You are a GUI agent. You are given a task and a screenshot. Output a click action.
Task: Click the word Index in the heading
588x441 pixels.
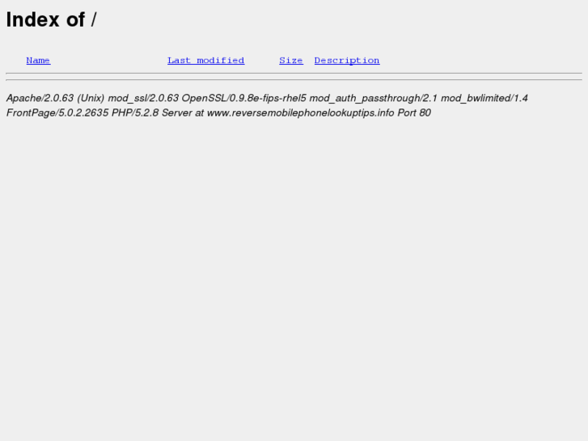point(33,19)
